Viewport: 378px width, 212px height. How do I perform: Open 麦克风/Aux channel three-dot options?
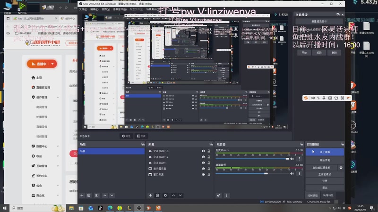[299, 159]
